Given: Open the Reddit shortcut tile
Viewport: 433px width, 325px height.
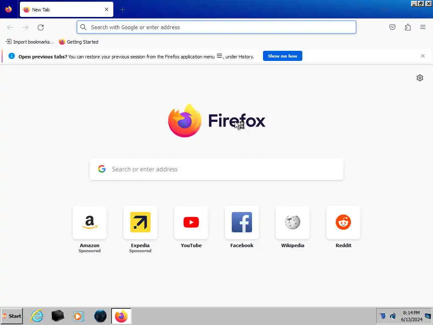Looking at the screenshot, I should [x=343, y=227].
